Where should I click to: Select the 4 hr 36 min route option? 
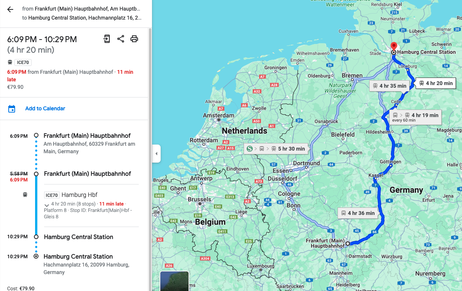(x=358, y=213)
